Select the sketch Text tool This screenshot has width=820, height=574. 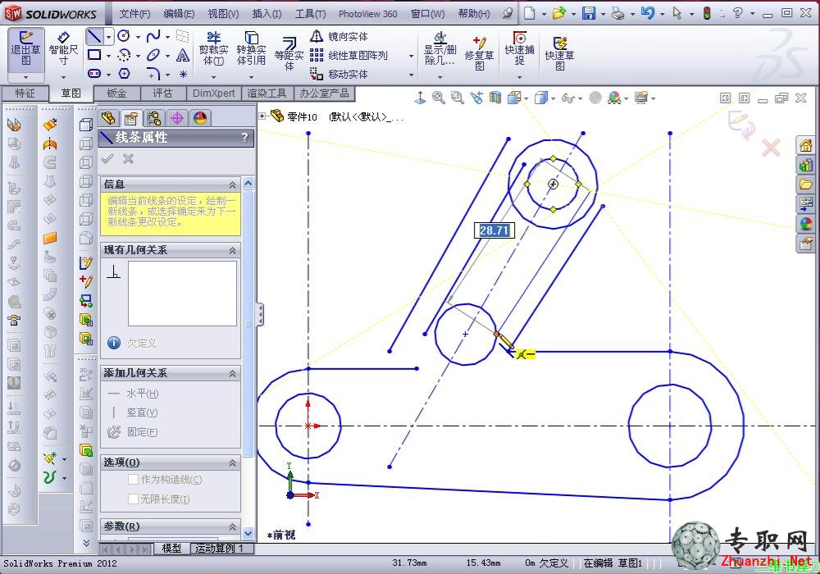click(183, 55)
